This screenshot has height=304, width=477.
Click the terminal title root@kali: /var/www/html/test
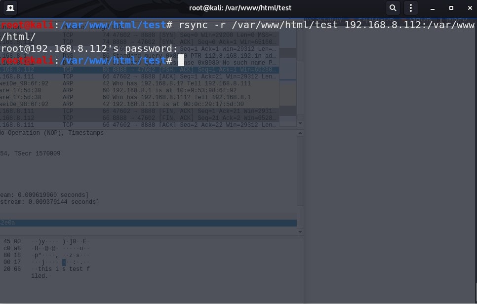240,8
